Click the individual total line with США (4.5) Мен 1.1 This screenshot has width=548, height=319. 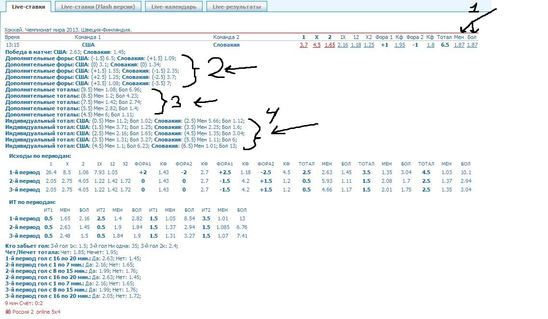(x=121, y=146)
